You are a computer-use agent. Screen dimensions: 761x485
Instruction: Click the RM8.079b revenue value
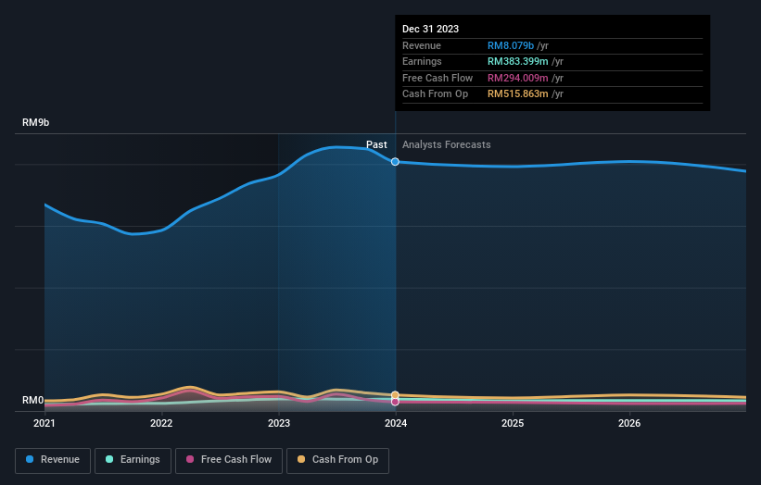click(x=511, y=45)
